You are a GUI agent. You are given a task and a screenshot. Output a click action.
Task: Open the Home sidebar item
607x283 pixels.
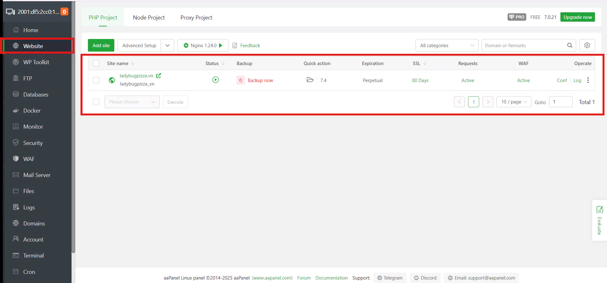pos(37,30)
